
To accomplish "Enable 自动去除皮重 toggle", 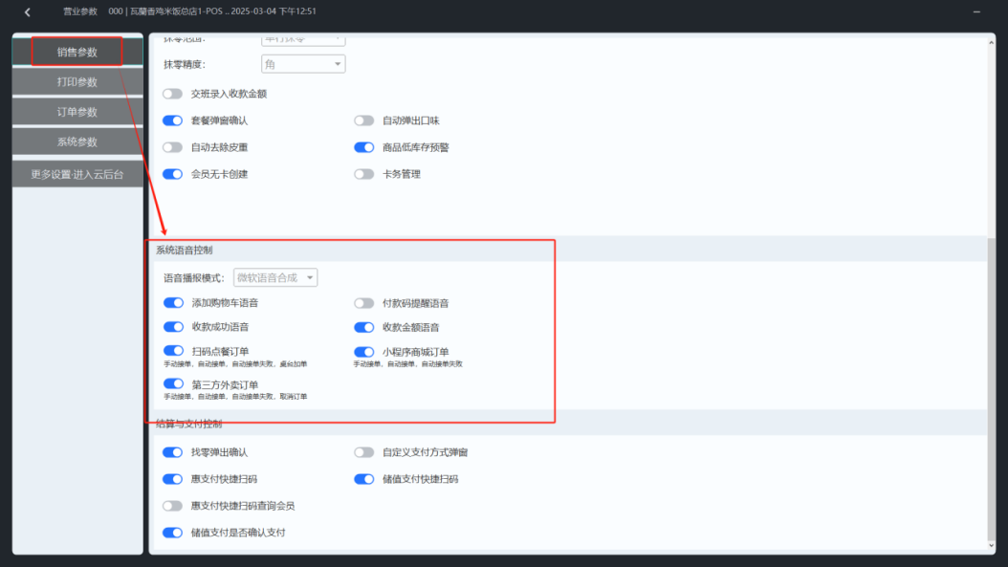I will [x=172, y=147].
